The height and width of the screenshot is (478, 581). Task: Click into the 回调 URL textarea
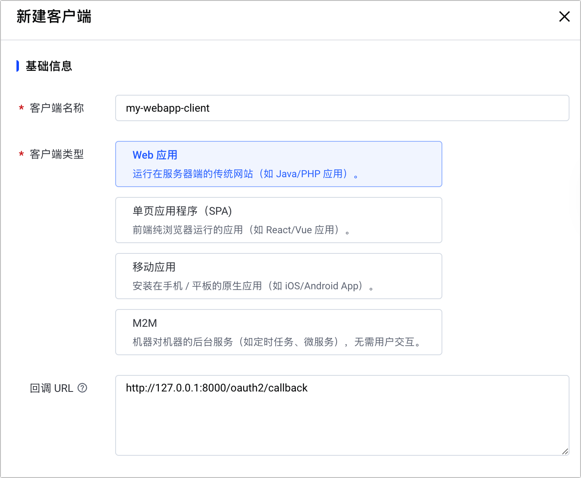pyautogui.click(x=342, y=415)
